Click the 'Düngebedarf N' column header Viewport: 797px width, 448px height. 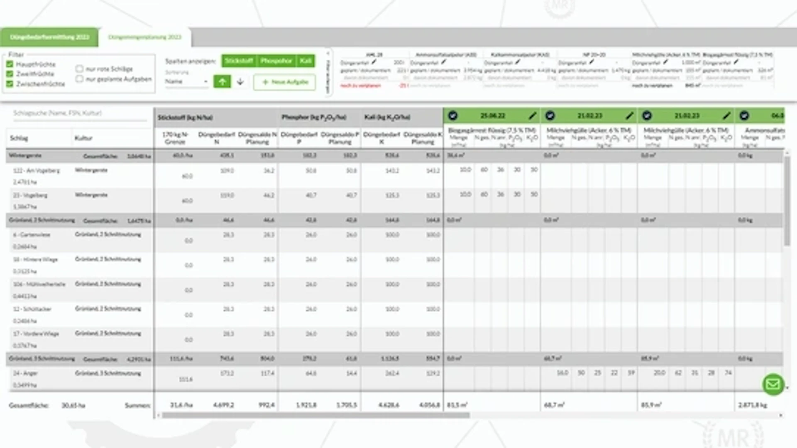coord(216,138)
